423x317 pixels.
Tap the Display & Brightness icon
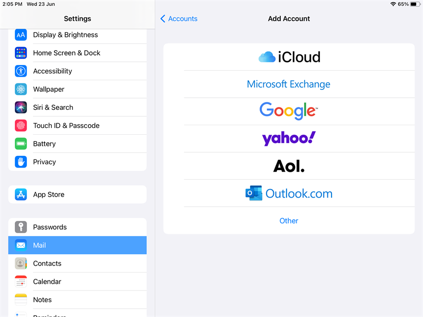point(21,35)
